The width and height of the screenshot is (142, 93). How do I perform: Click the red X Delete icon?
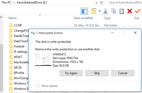[130, 11]
